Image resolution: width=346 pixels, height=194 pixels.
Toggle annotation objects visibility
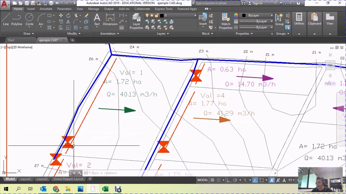272,180
